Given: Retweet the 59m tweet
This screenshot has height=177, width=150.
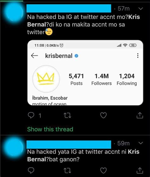Looking at the screenshot, I should [x=67, y=171].
